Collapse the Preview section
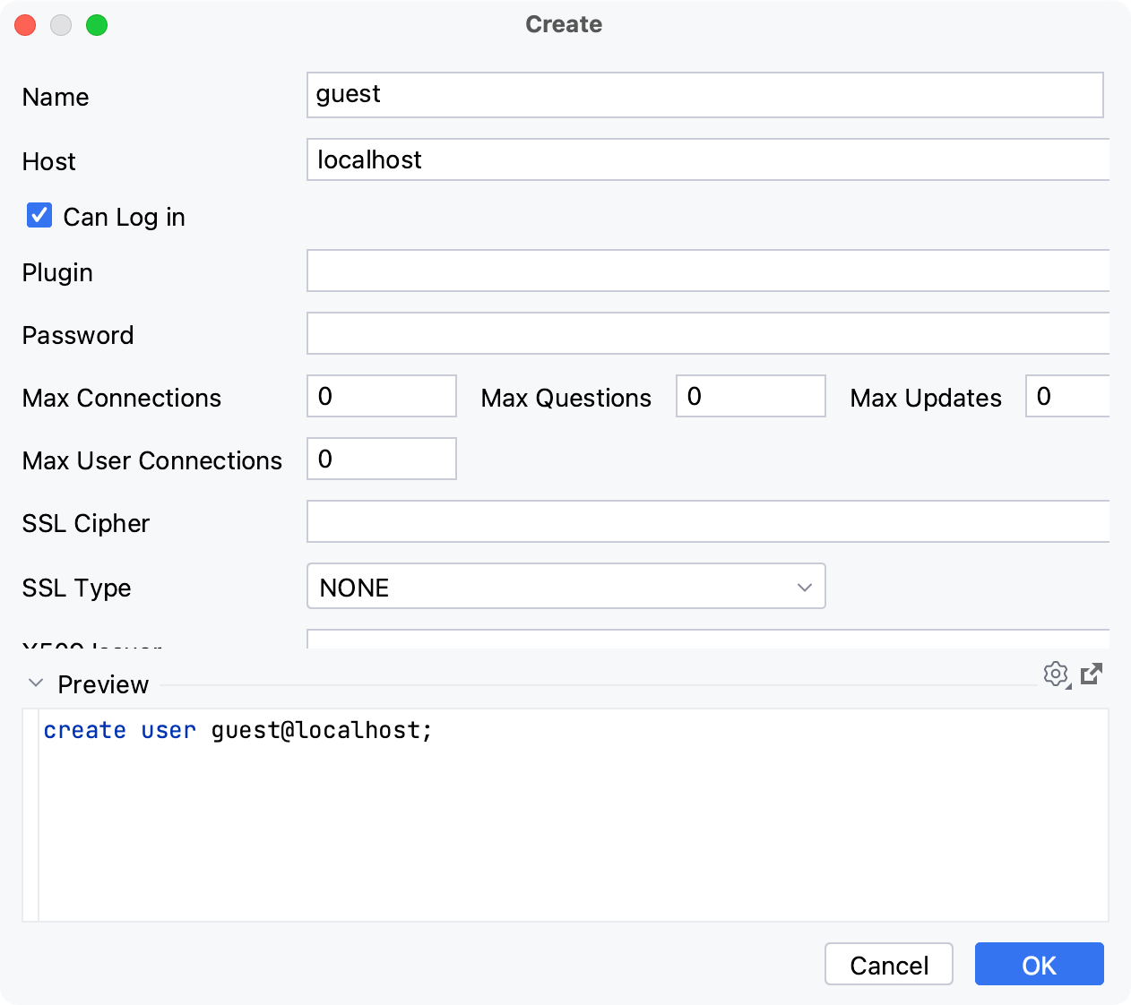The height and width of the screenshot is (1005, 1131). coord(36,683)
